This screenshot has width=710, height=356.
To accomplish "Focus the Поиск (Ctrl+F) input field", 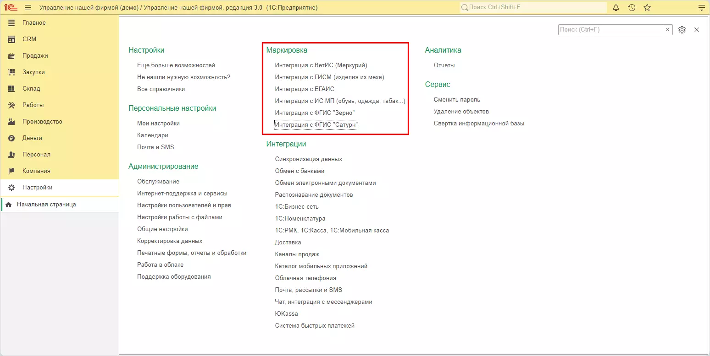I will 610,30.
